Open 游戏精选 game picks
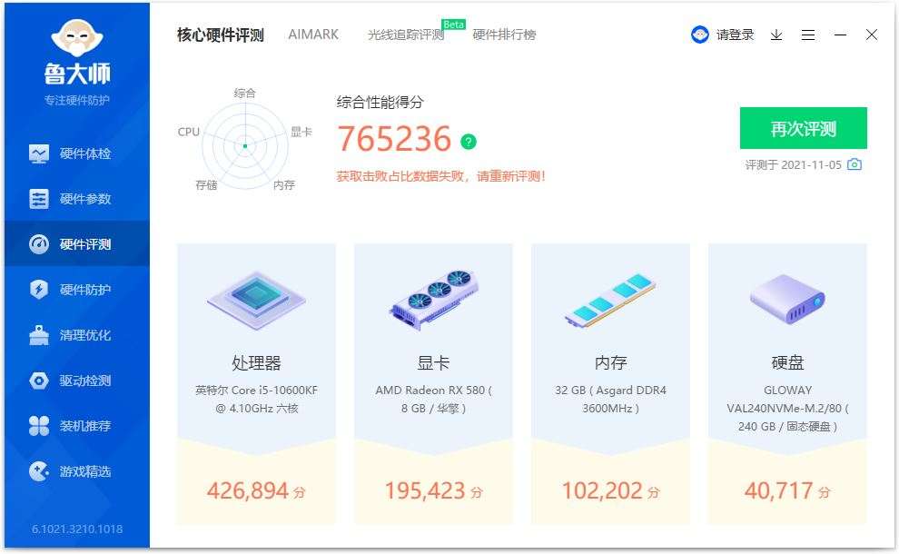Screen dimensions: 899x554 click(77, 470)
